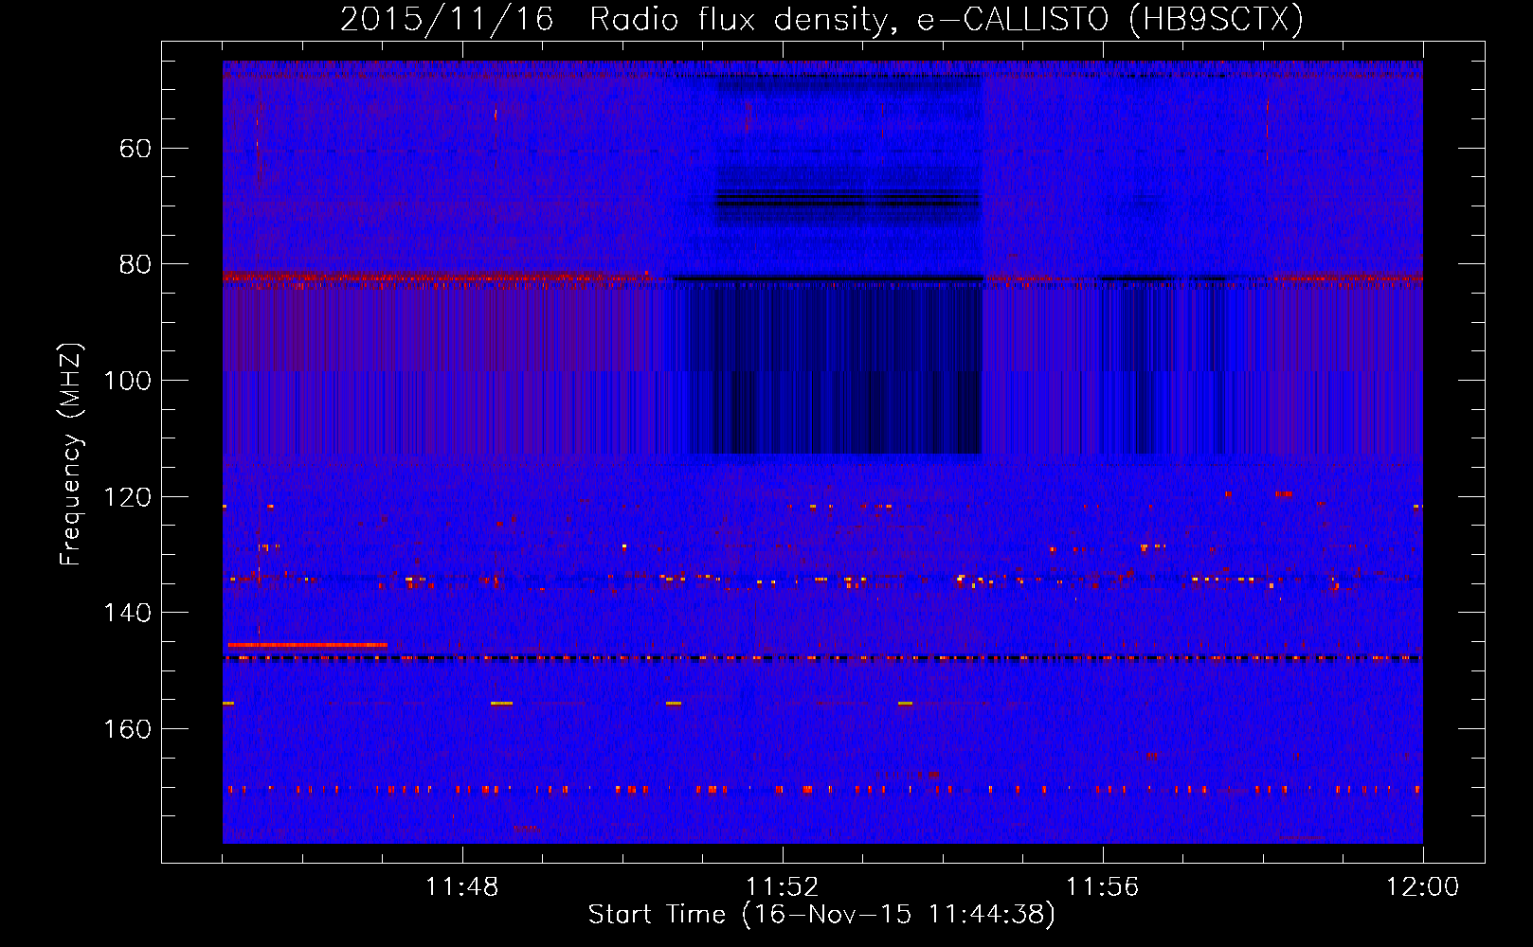The image size is (1533, 947).
Task: Click the 60 MHz frequency tick label
Action: pos(136,149)
